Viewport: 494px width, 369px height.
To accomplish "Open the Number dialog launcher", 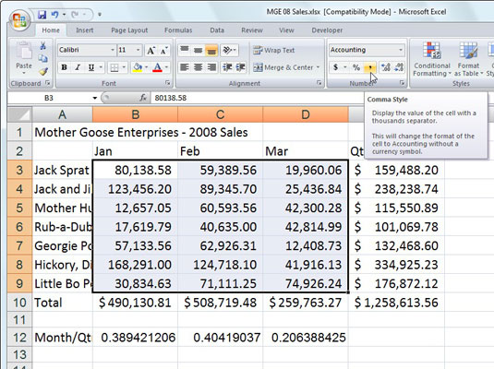I will 402,83.
